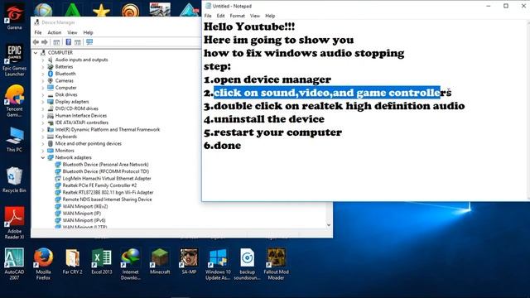Click the show/hide action pane toolbar icon
Image resolution: width=530 pixels, height=298 pixels.
click(78, 42)
